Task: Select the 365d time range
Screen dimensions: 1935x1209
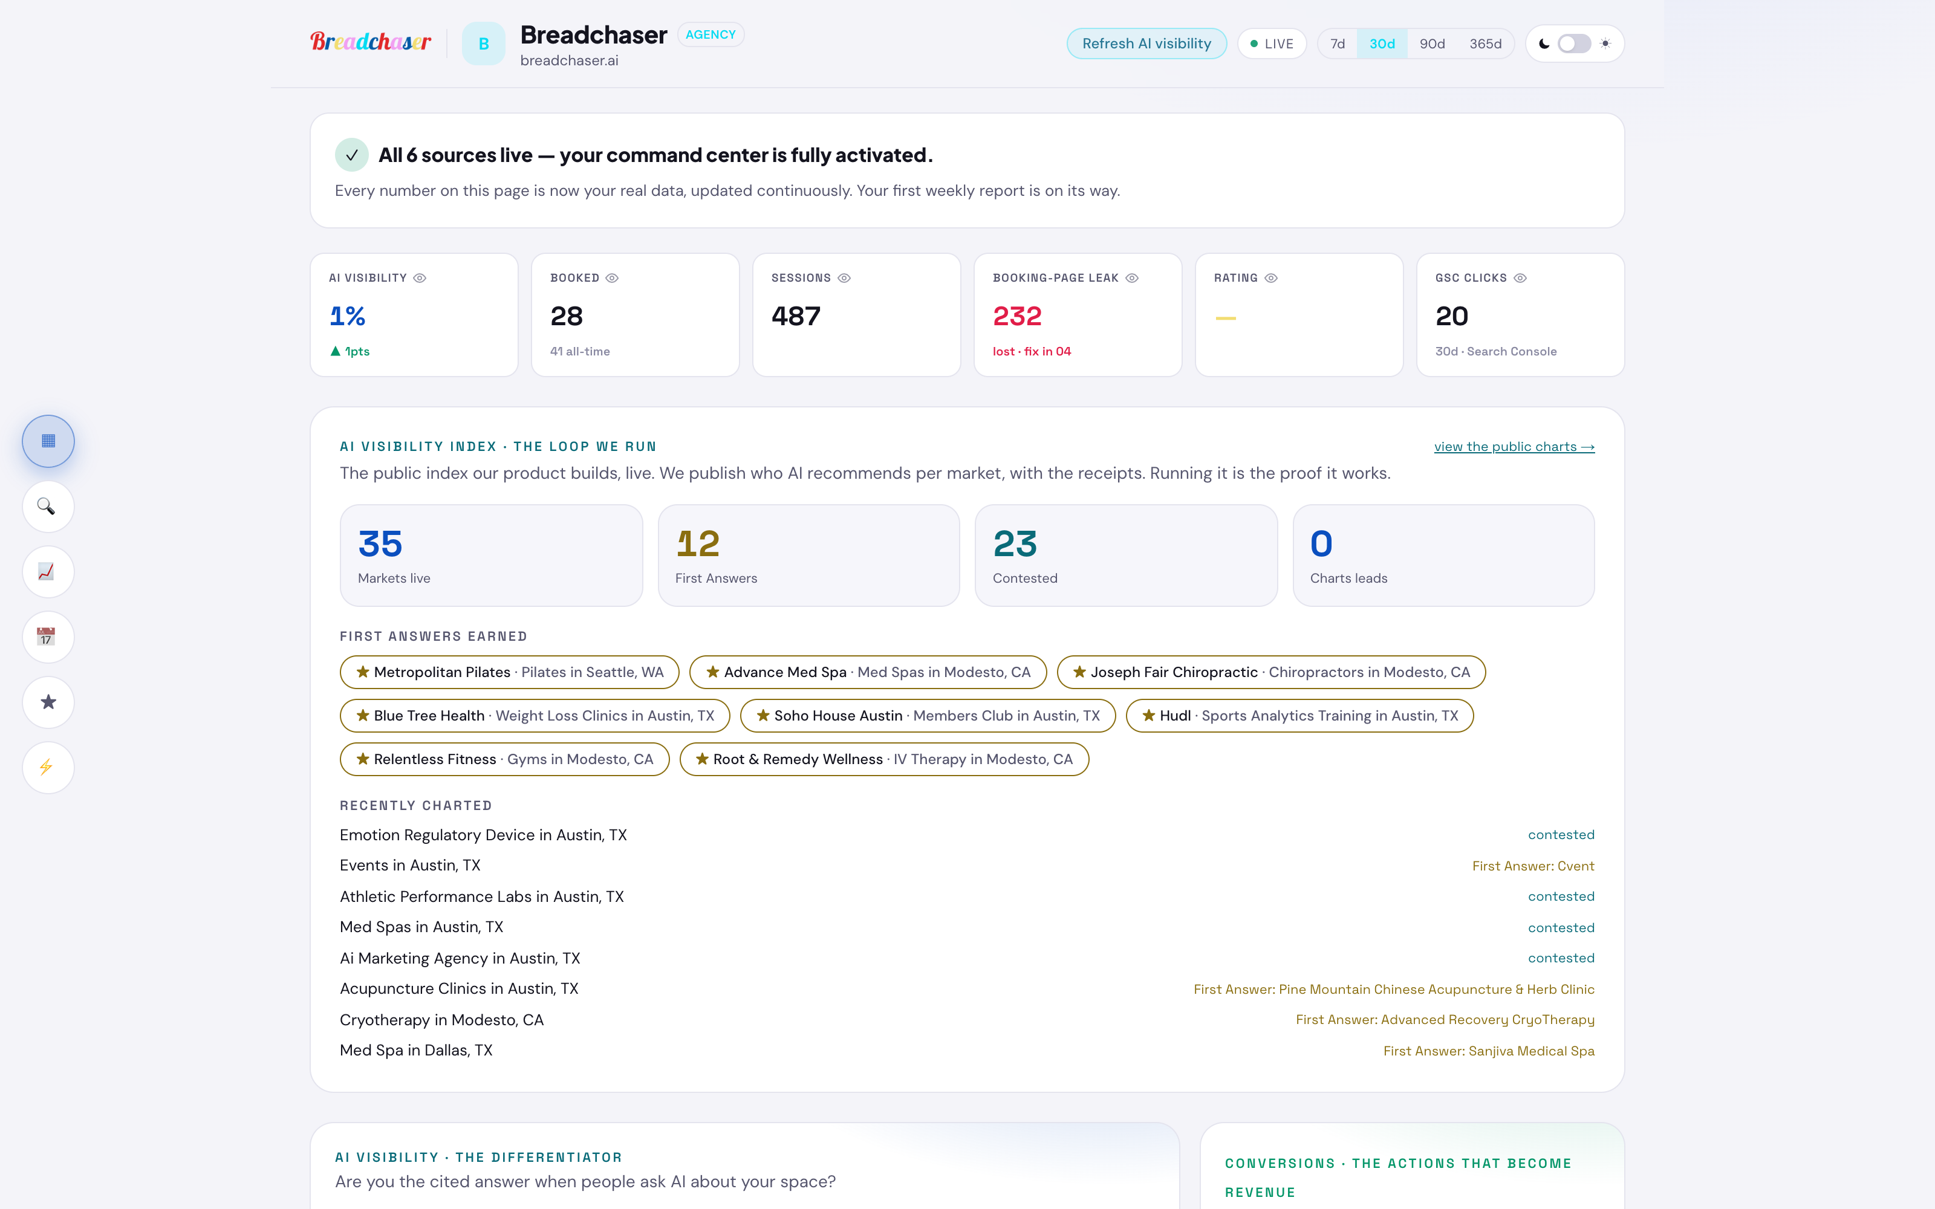Action: [1485, 44]
